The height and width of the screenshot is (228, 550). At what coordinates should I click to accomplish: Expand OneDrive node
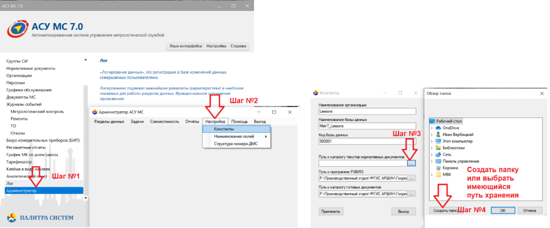coord(431,128)
